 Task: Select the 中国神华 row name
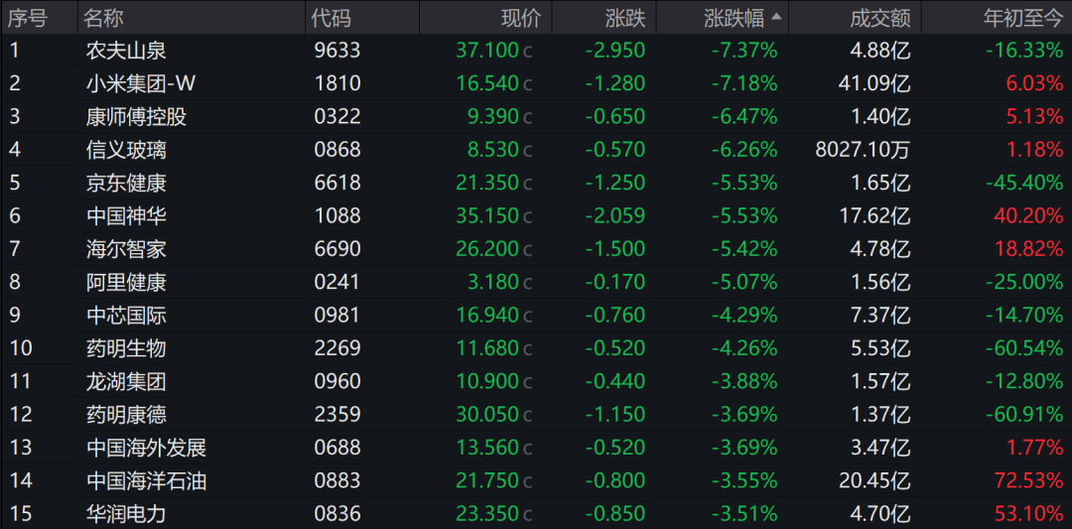126,216
